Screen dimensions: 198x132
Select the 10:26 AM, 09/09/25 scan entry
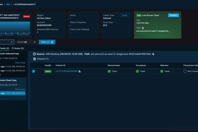point(13,71)
